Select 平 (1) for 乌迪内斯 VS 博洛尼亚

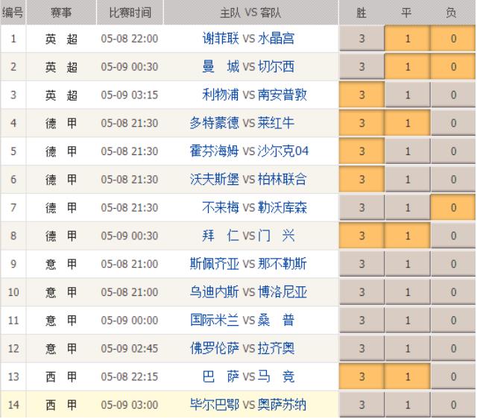click(408, 292)
